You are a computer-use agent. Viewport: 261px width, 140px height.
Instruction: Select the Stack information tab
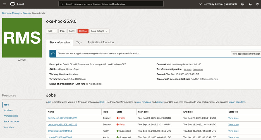[59, 42]
